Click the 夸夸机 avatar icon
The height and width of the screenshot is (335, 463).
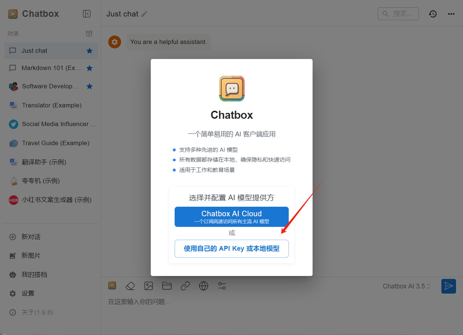pos(13,181)
